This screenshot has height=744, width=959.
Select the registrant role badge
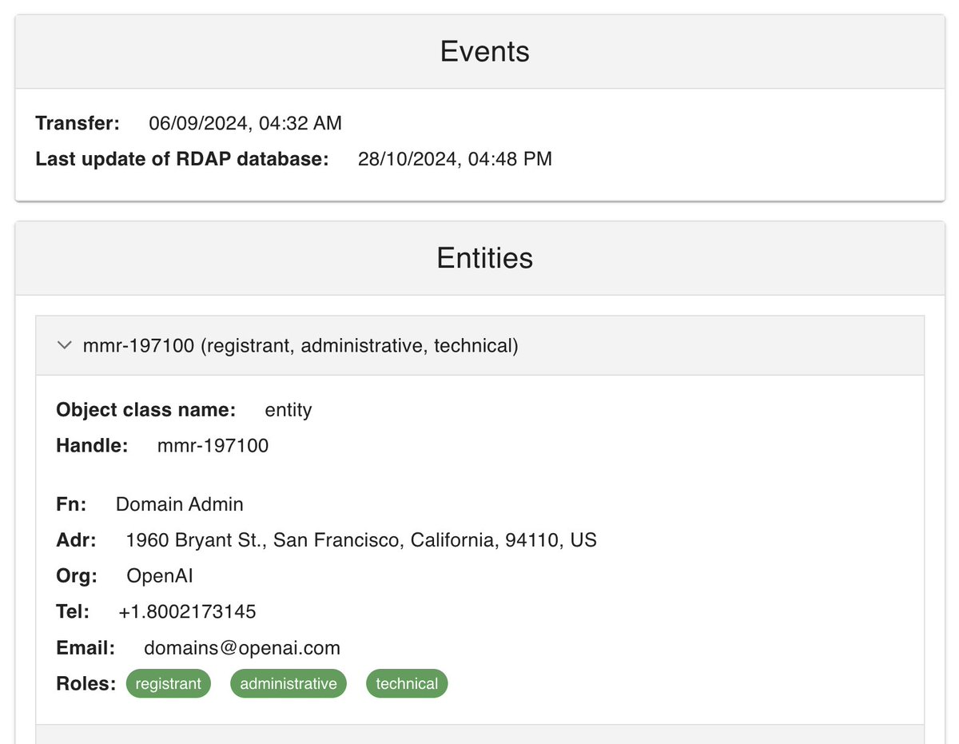pyautogui.click(x=168, y=684)
